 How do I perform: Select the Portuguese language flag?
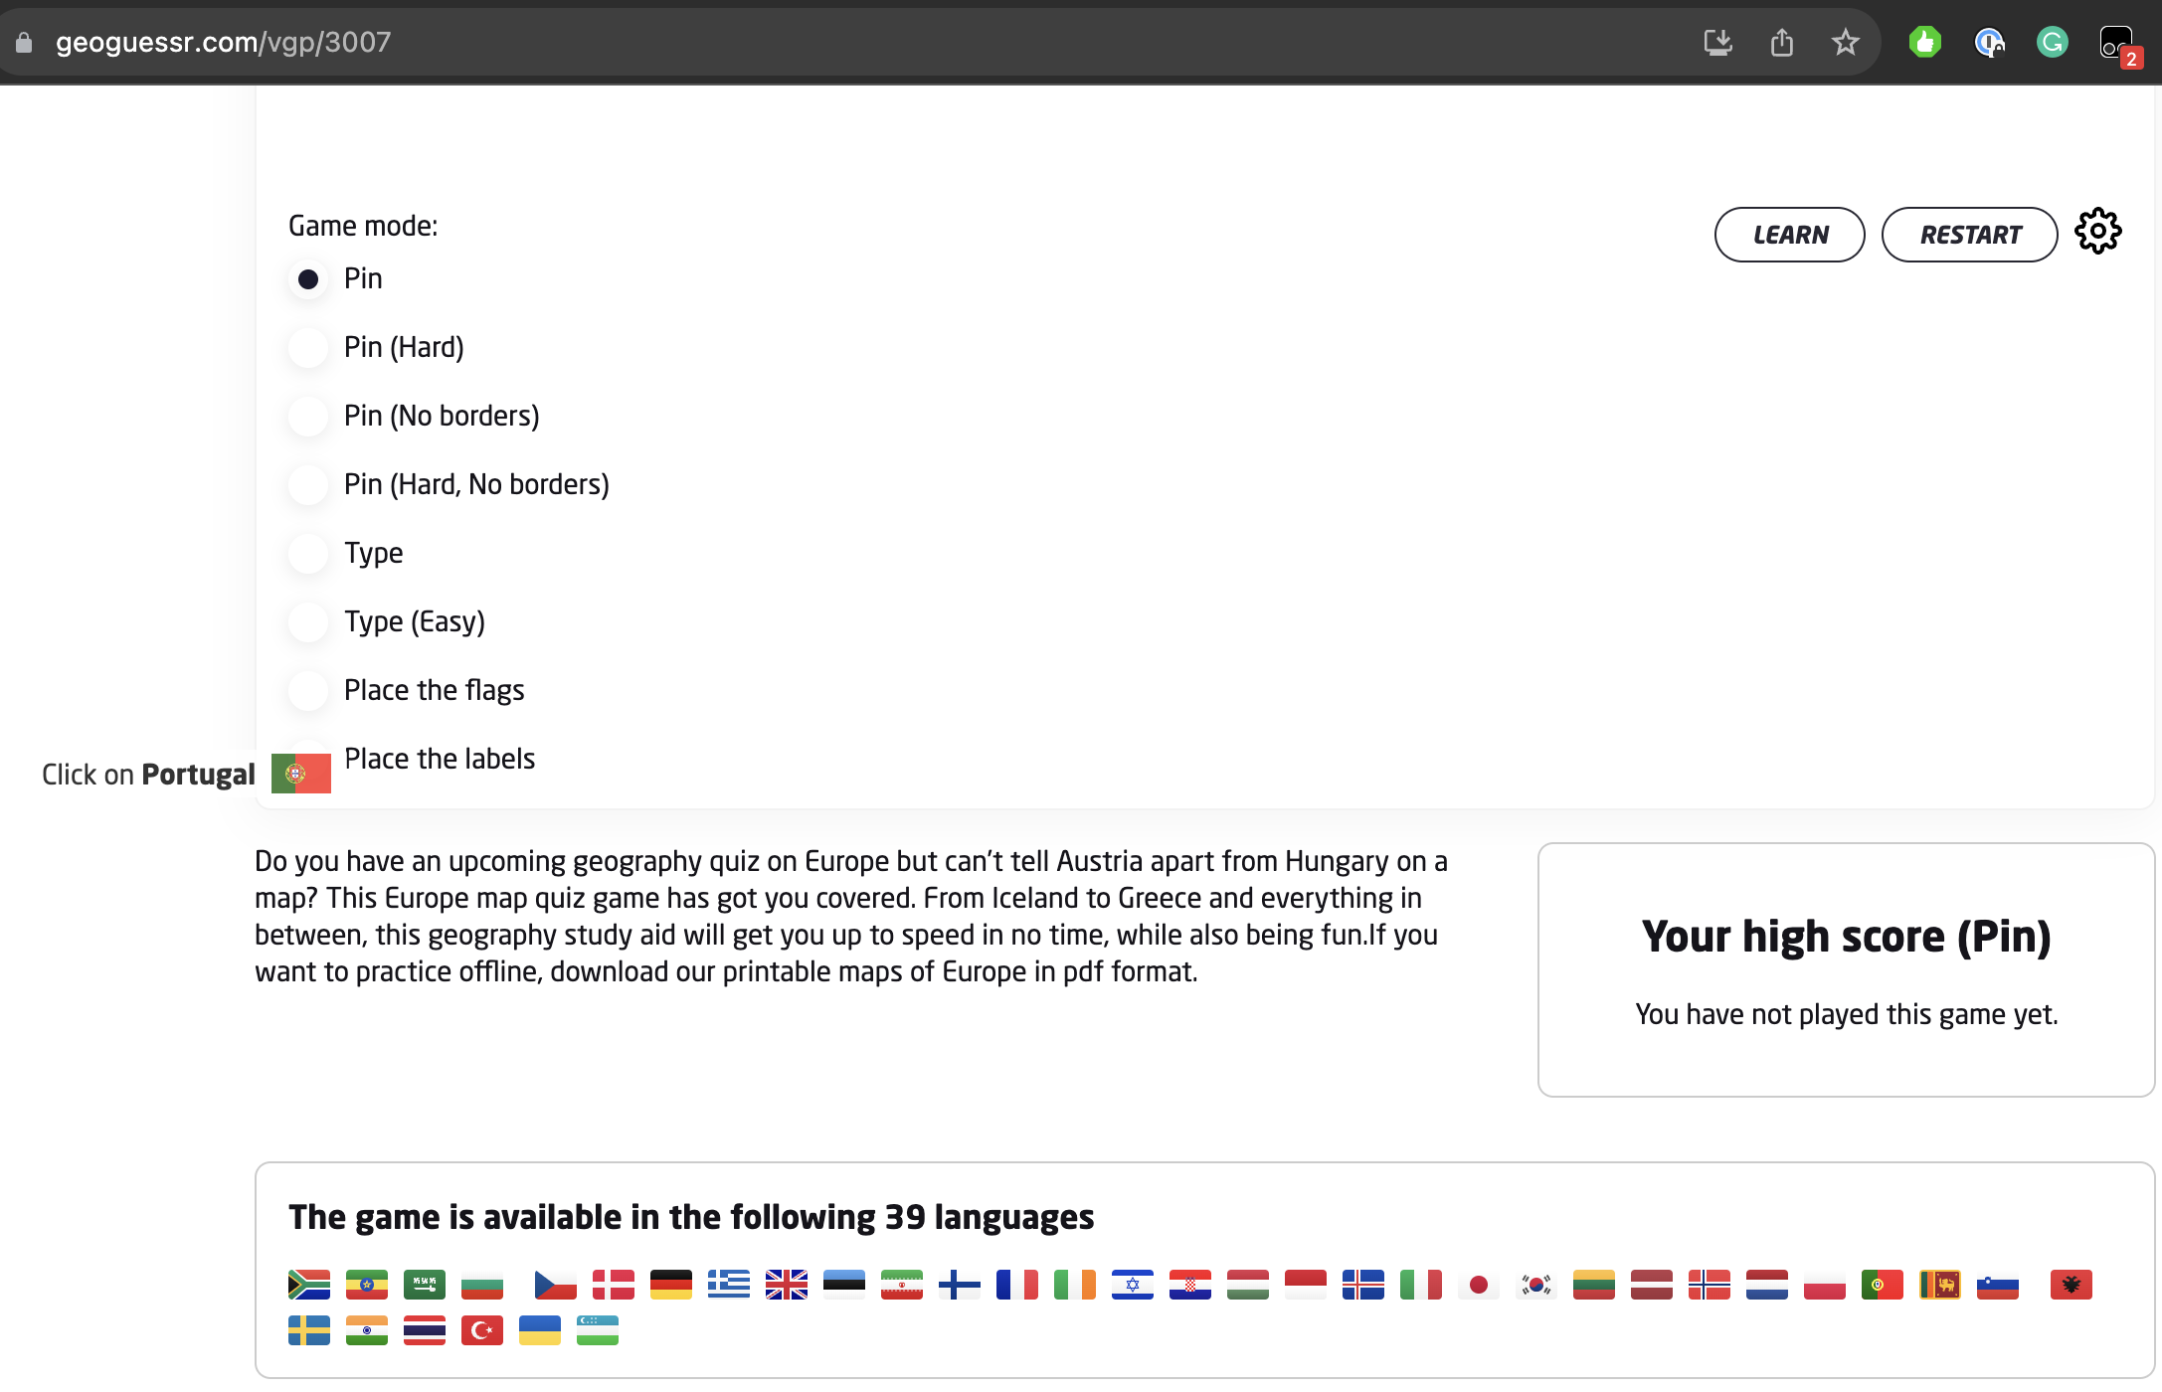pyautogui.click(x=1883, y=1285)
